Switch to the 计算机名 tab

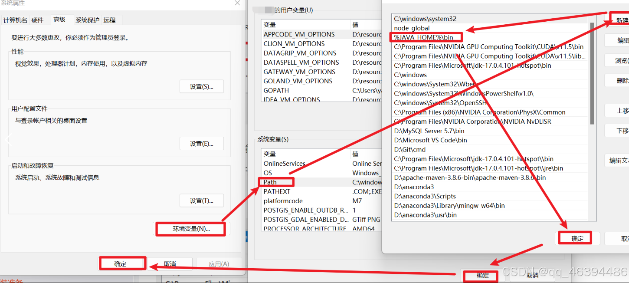point(16,20)
